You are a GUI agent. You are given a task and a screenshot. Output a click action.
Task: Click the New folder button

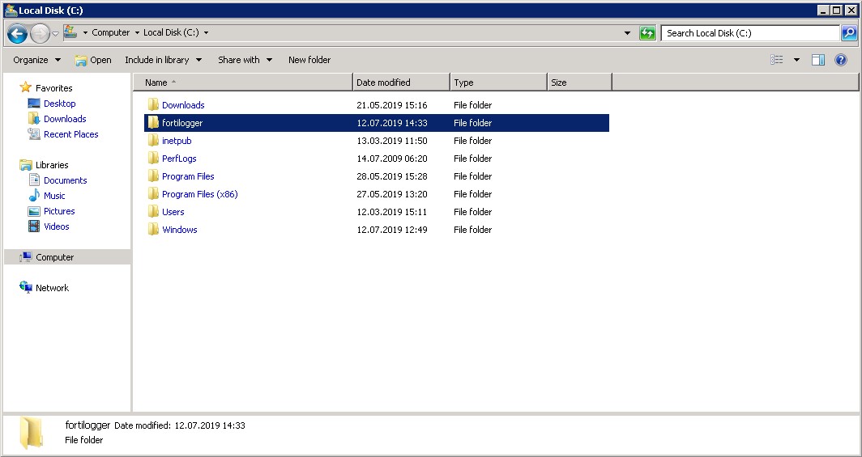click(309, 60)
